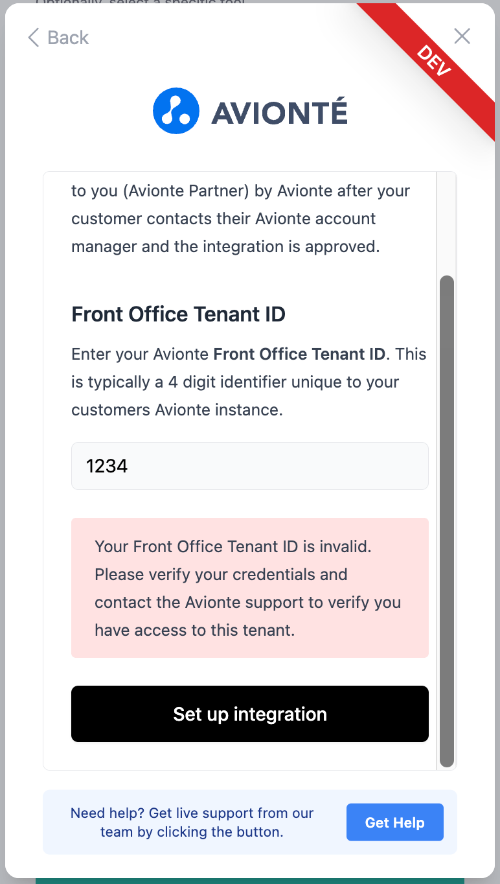500x884 pixels.
Task: Click the "Front Office Tenant ID" section heading
Action: point(178,314)
